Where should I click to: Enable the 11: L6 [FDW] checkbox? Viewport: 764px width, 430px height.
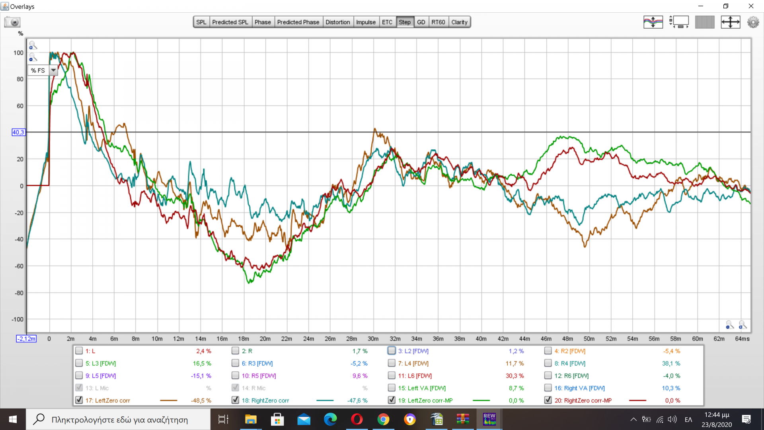tap(392, 375)
